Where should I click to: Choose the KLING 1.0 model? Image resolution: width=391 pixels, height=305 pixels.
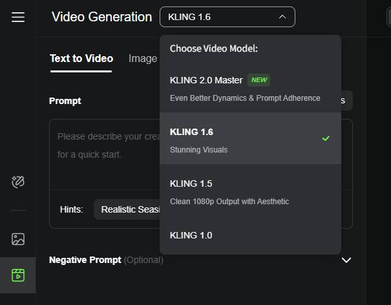coord(250,235)
